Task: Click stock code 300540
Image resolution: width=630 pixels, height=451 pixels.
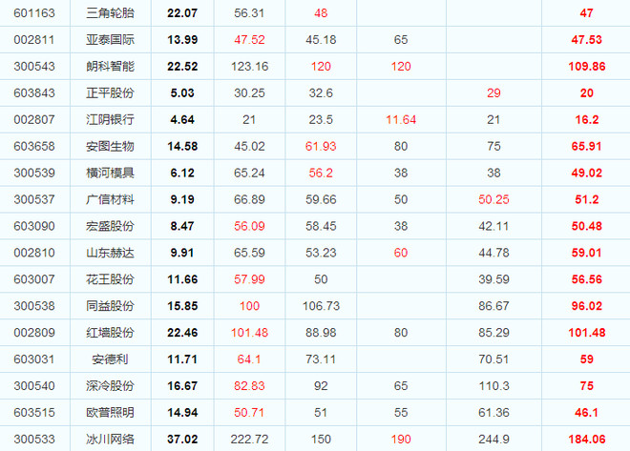Action: pyautogui.click(x=34, y=385)
